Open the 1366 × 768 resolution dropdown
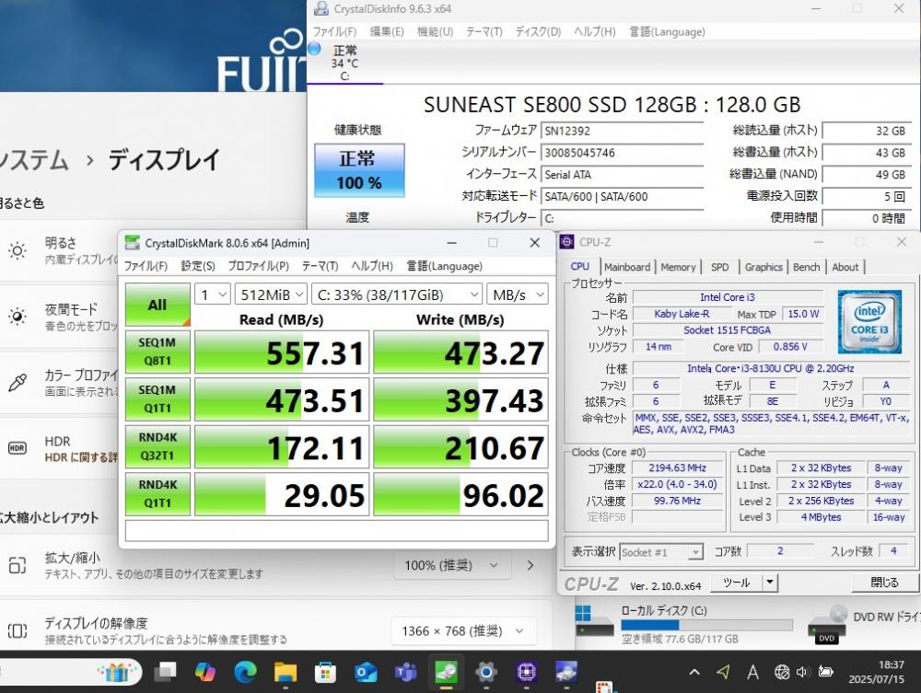 (463, 630)
